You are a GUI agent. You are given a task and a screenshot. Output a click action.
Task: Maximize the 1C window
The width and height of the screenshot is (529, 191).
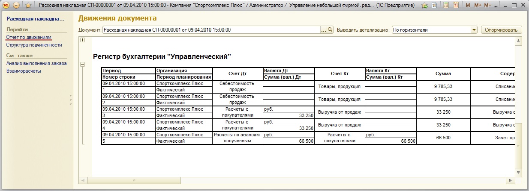tap(513, 5)
